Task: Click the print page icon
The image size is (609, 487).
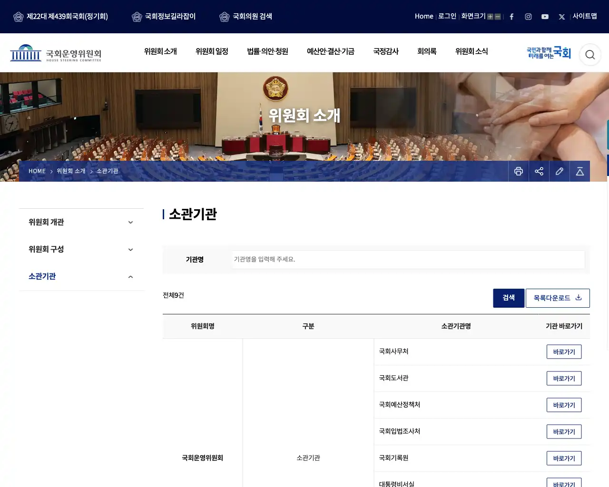Action: point(519,171)
